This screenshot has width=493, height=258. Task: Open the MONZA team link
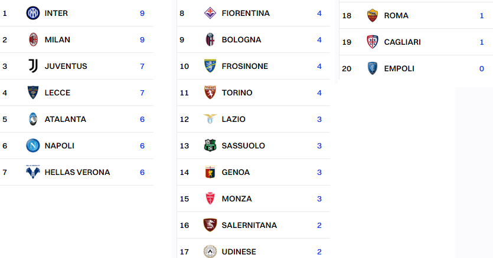point(237,199)
